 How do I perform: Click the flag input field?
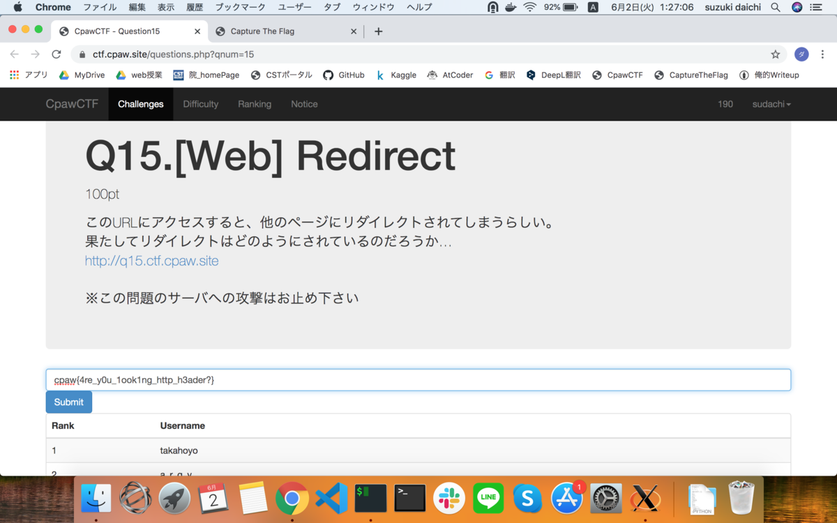(x=418, y=380)
